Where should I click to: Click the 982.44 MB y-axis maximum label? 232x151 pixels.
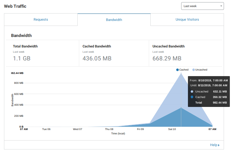point(17,73)
